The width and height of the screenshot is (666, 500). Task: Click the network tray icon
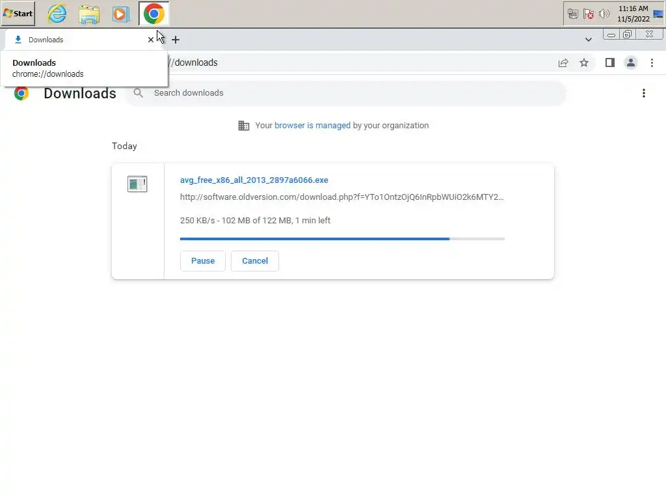pos(572,14)
